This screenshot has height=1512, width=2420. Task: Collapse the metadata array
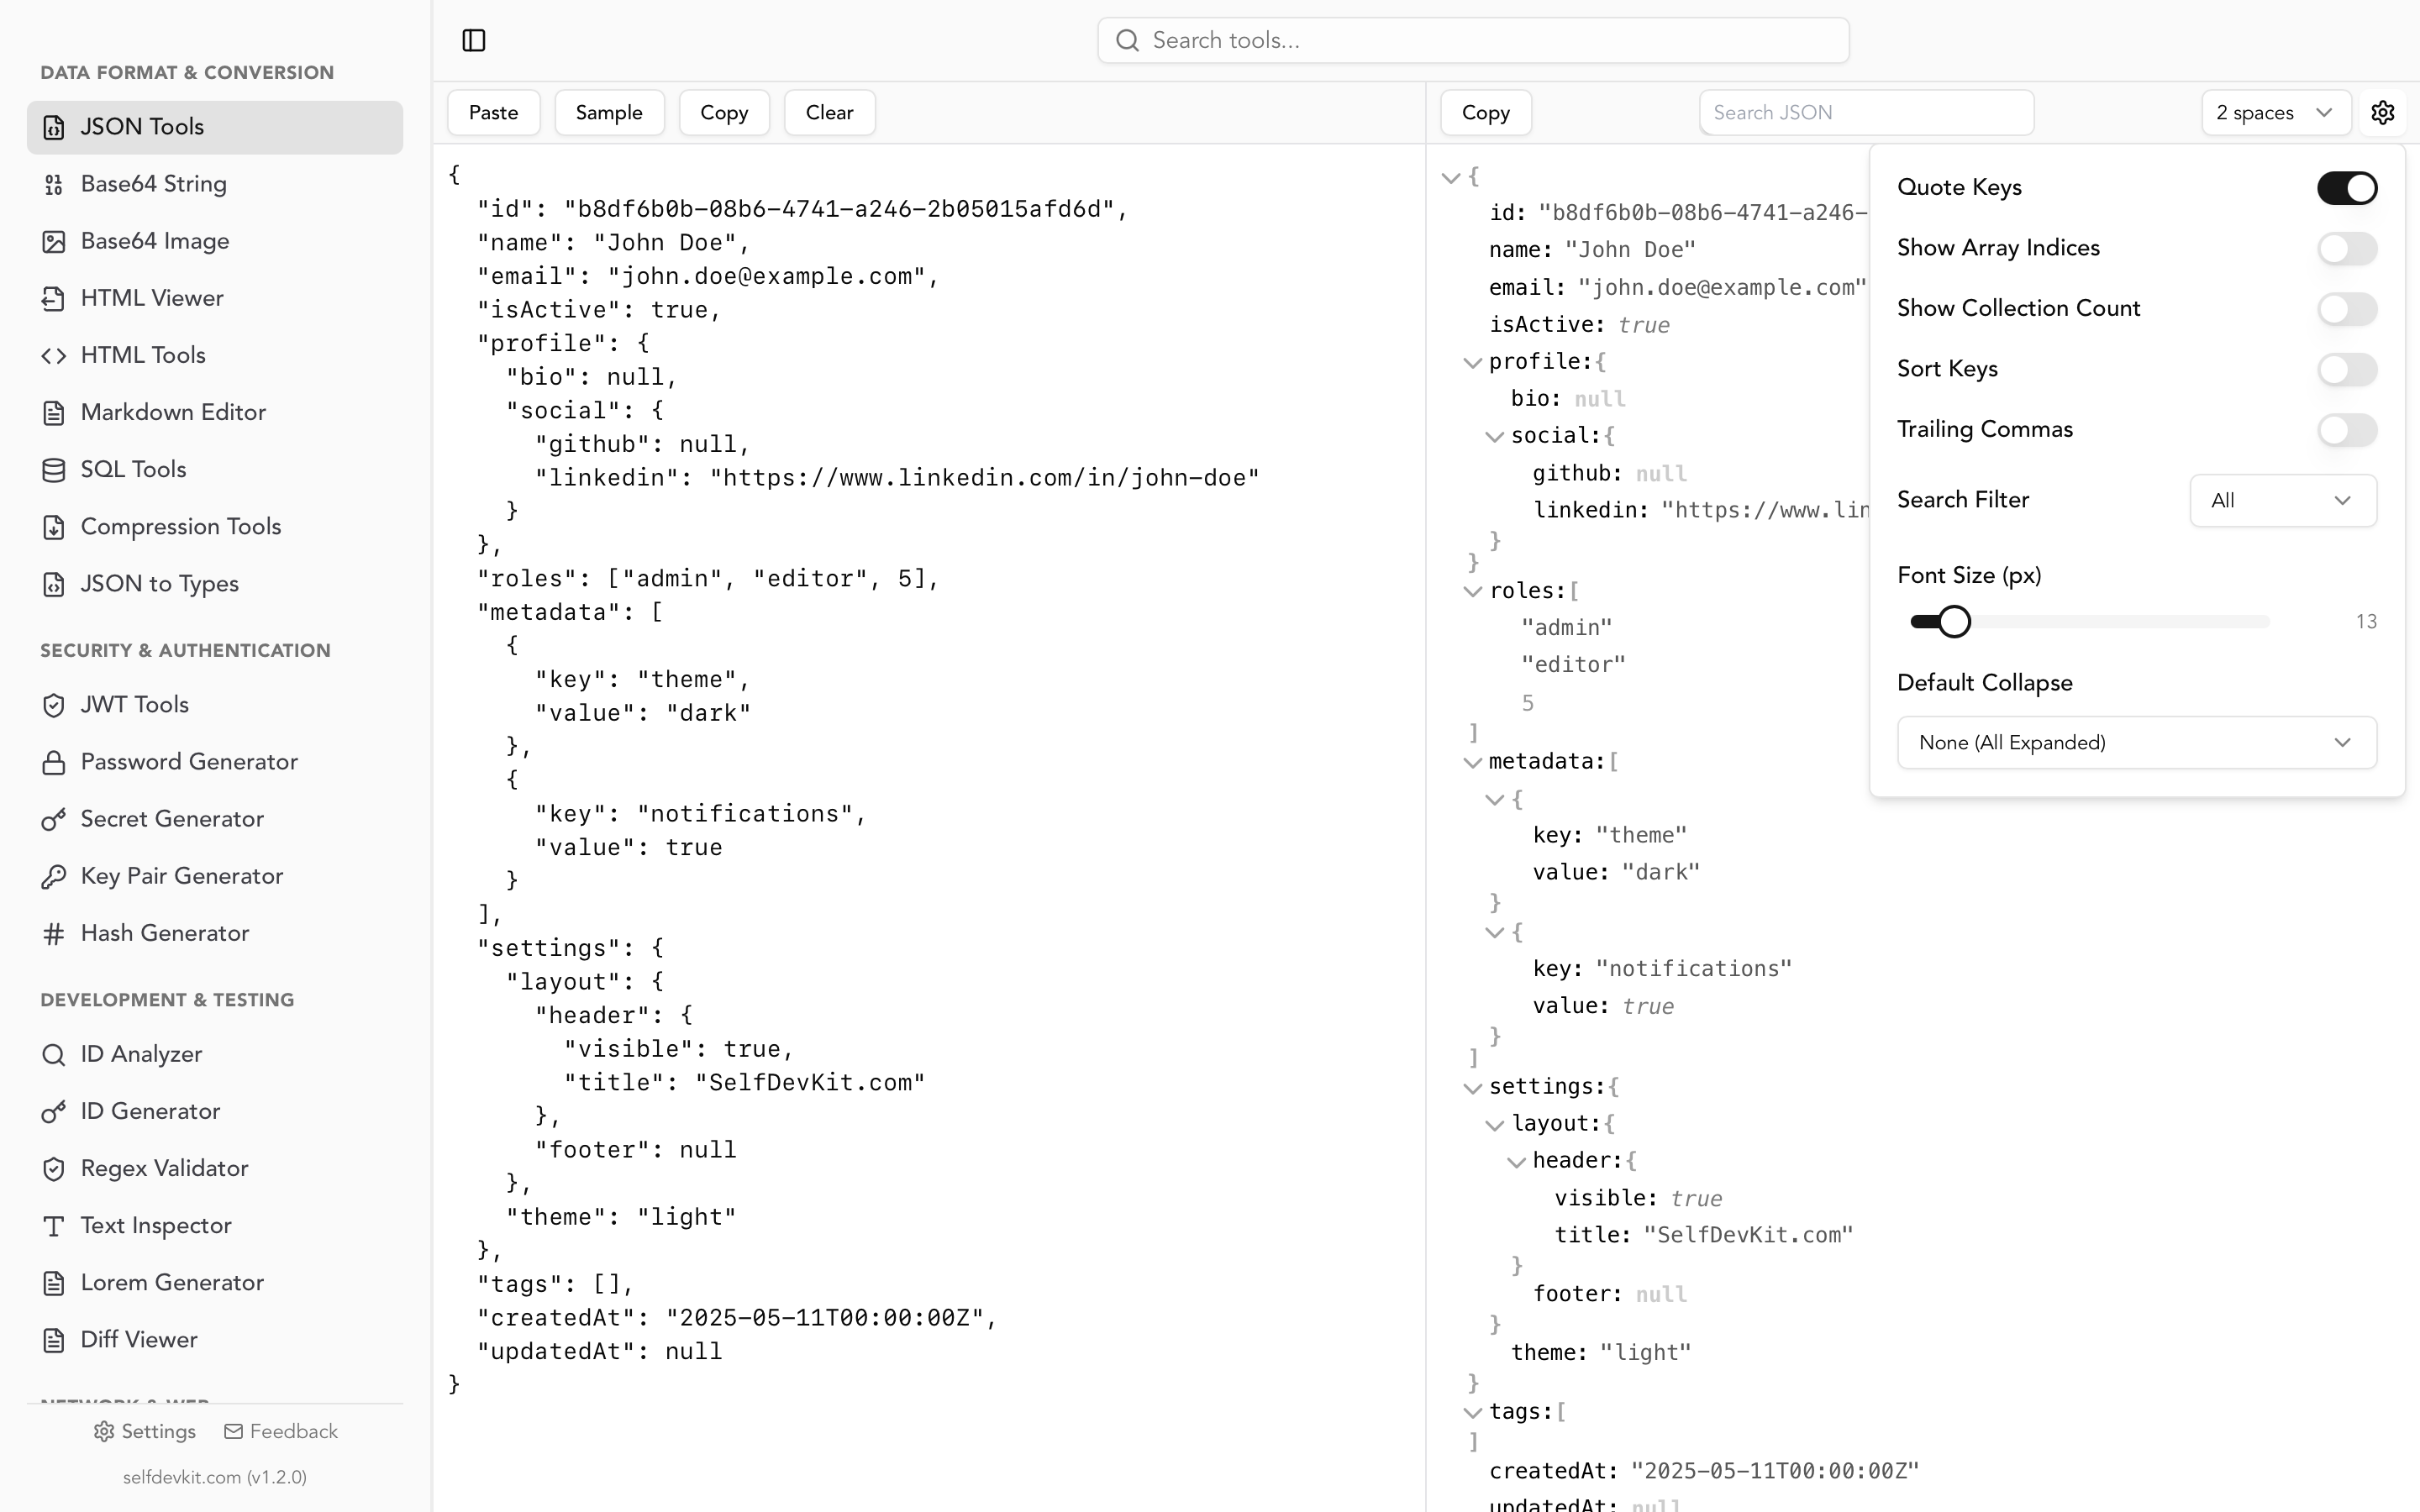click(x=1472, y=762)
